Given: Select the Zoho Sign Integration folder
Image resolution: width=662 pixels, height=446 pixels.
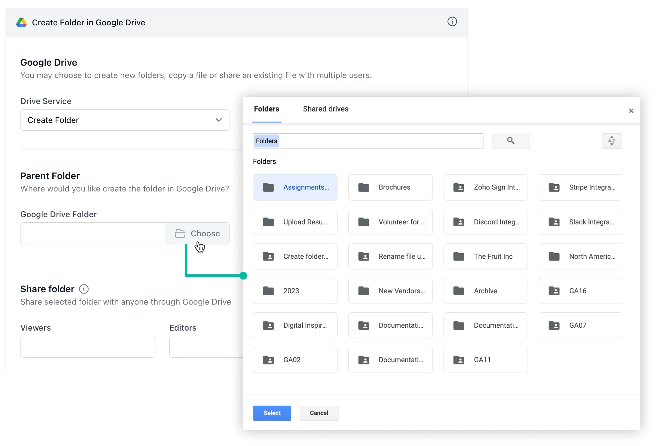Looking at the screenshot, I should (x=485, y=187).
